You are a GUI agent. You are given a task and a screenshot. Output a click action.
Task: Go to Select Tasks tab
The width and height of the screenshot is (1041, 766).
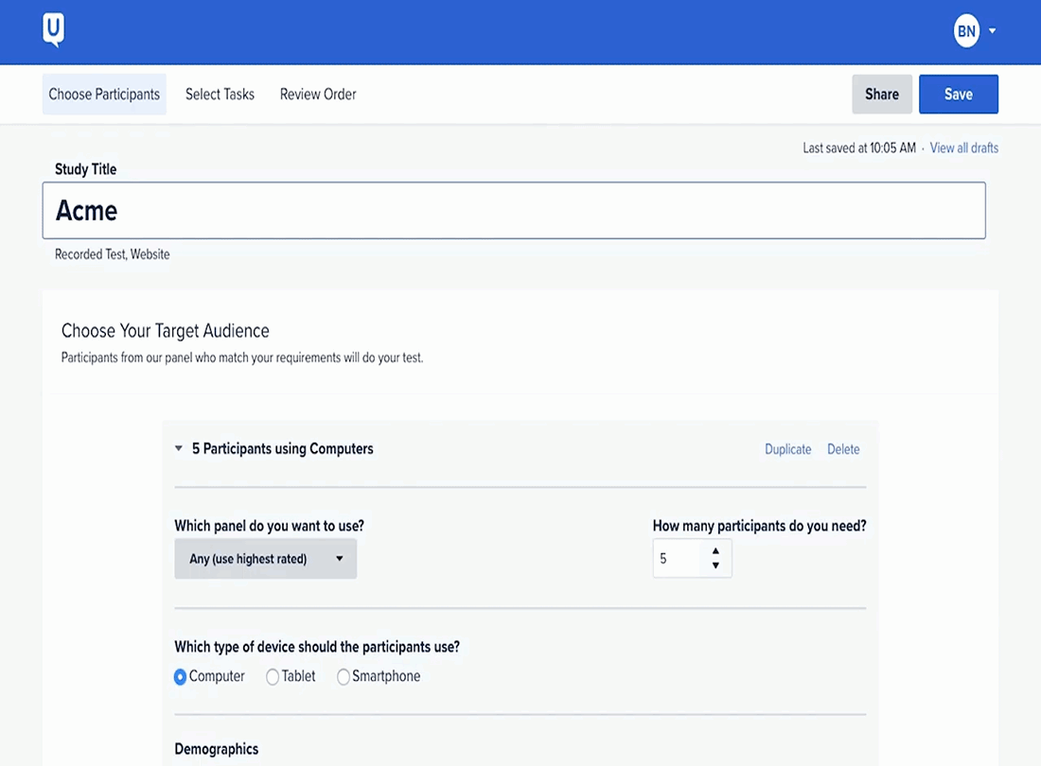pos(220,95)
